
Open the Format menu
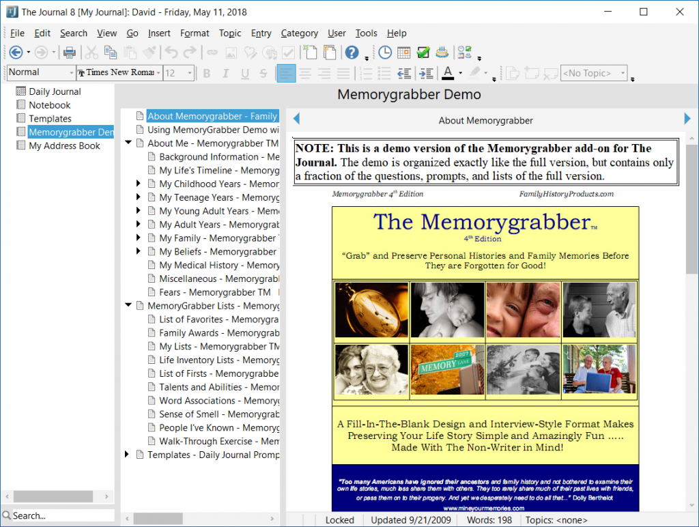coord(195,33)
